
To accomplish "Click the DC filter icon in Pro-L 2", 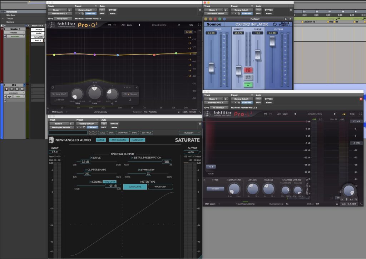I will point(341,199).
